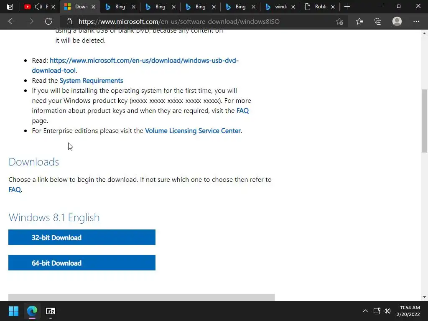The height and width of the screenshot is (321, 428).
Task: Open Collections panel
Action: [378, 21]
